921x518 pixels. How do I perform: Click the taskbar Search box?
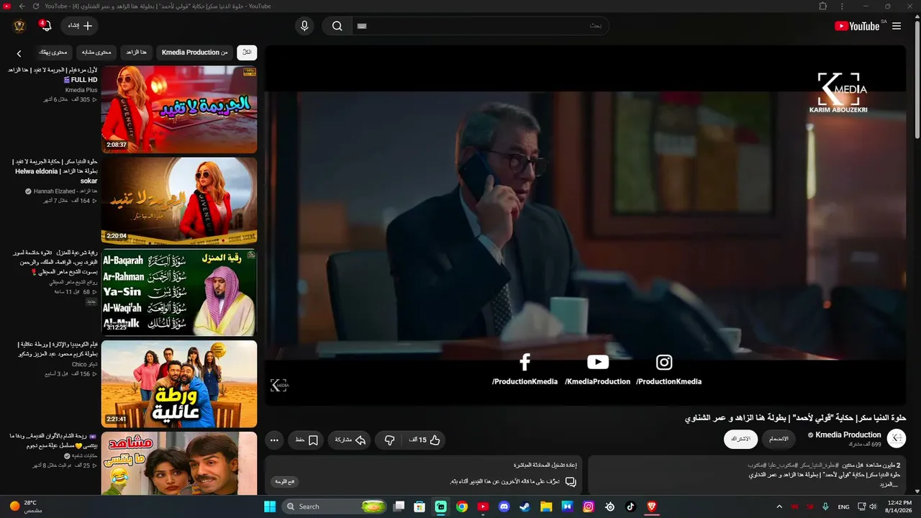point(335,506)
